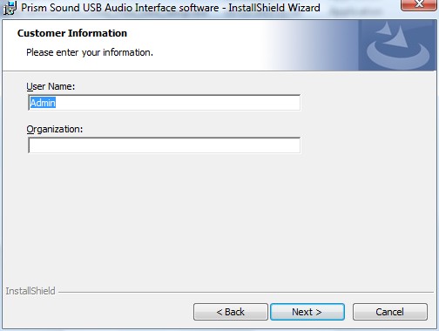The height and width of the screenshot is (331, 439).
Task: Click the Organization: label
Action: 55,129
